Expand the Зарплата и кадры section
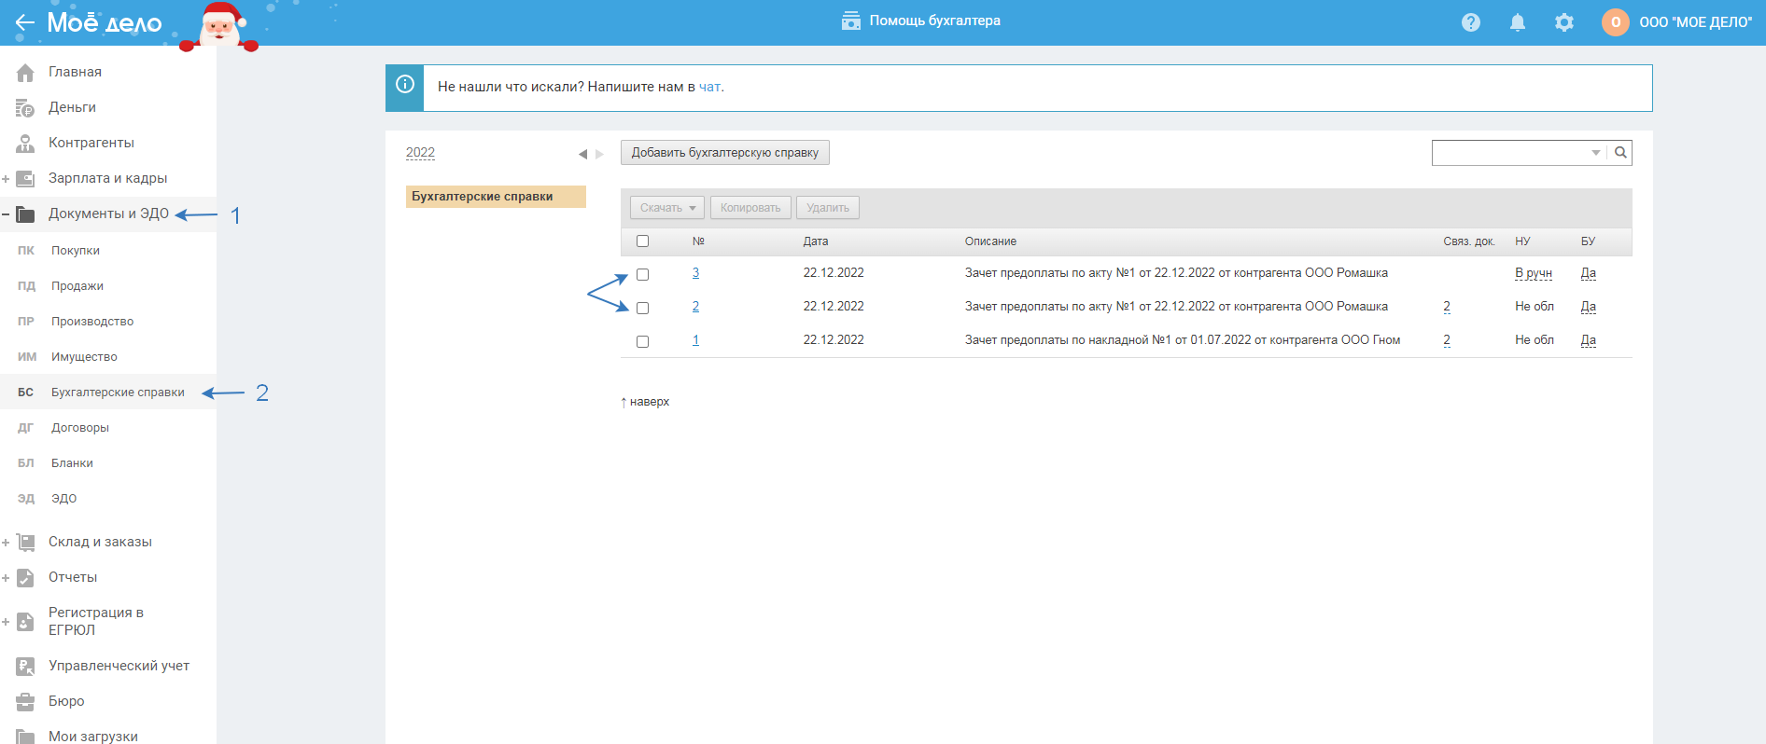This screenshot has width=1766, height=744. (6, 179)
